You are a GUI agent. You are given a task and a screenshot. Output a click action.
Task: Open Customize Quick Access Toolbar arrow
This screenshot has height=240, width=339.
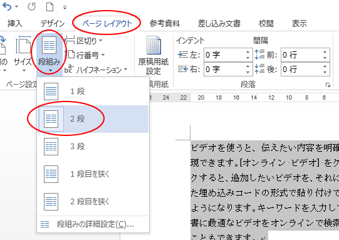(x=65, y=8)
